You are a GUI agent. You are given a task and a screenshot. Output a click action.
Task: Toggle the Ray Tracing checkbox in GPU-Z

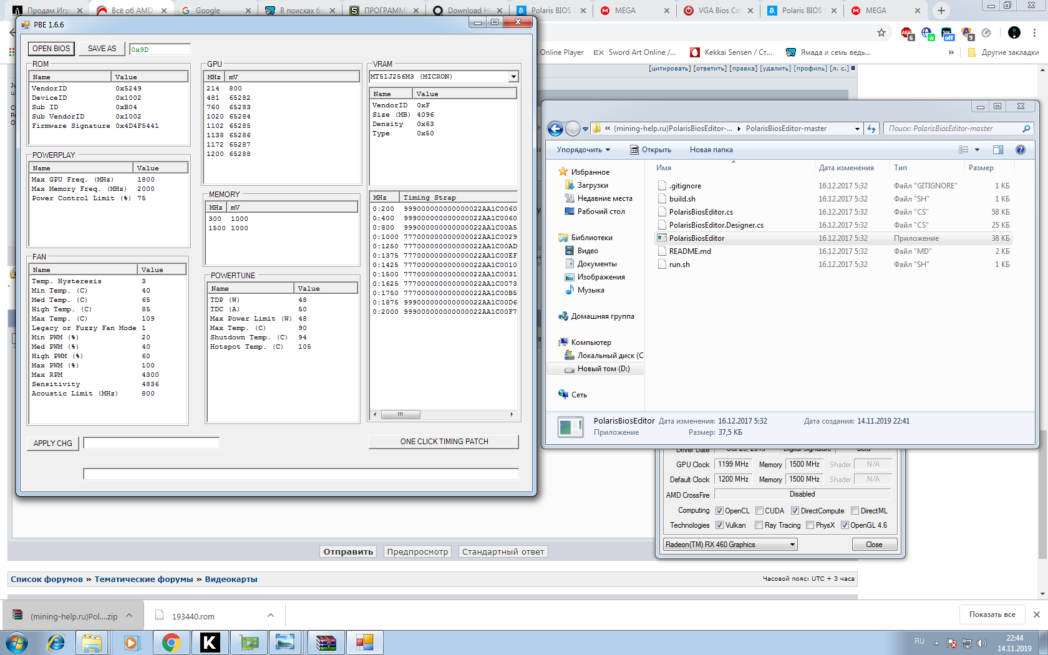(x=759, y=525)
